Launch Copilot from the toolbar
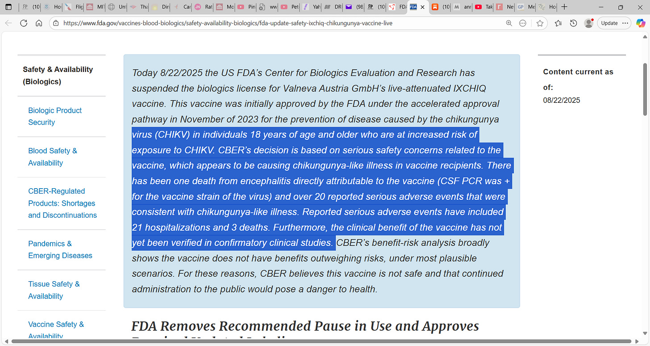The image size is (650, 346). coord(640,23)
